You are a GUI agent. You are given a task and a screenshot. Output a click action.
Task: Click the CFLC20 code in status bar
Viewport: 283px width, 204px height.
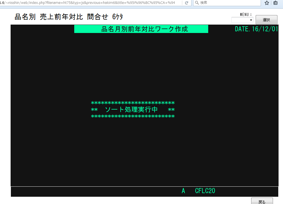205,191
